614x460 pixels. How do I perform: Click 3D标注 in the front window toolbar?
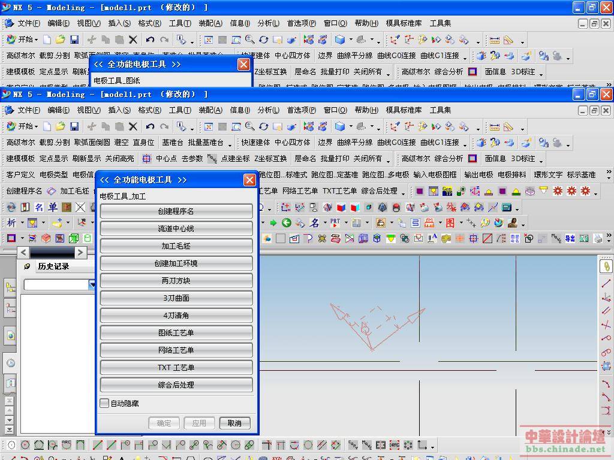point(523,158)
